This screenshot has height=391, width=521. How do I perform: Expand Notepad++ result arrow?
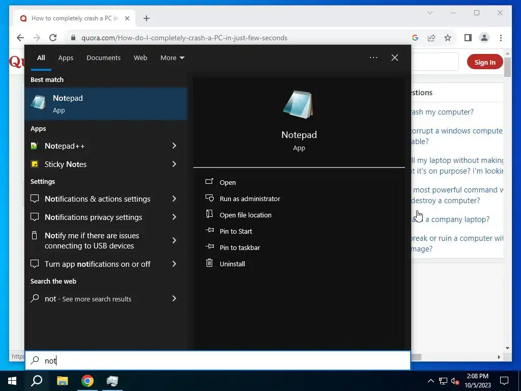(174, 146)
